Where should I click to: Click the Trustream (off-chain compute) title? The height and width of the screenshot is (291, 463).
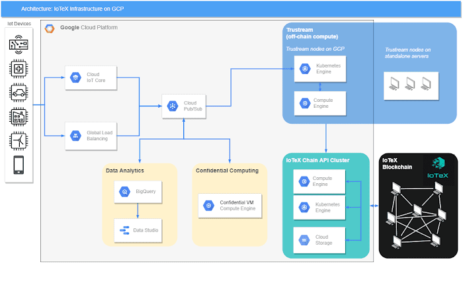312,33
